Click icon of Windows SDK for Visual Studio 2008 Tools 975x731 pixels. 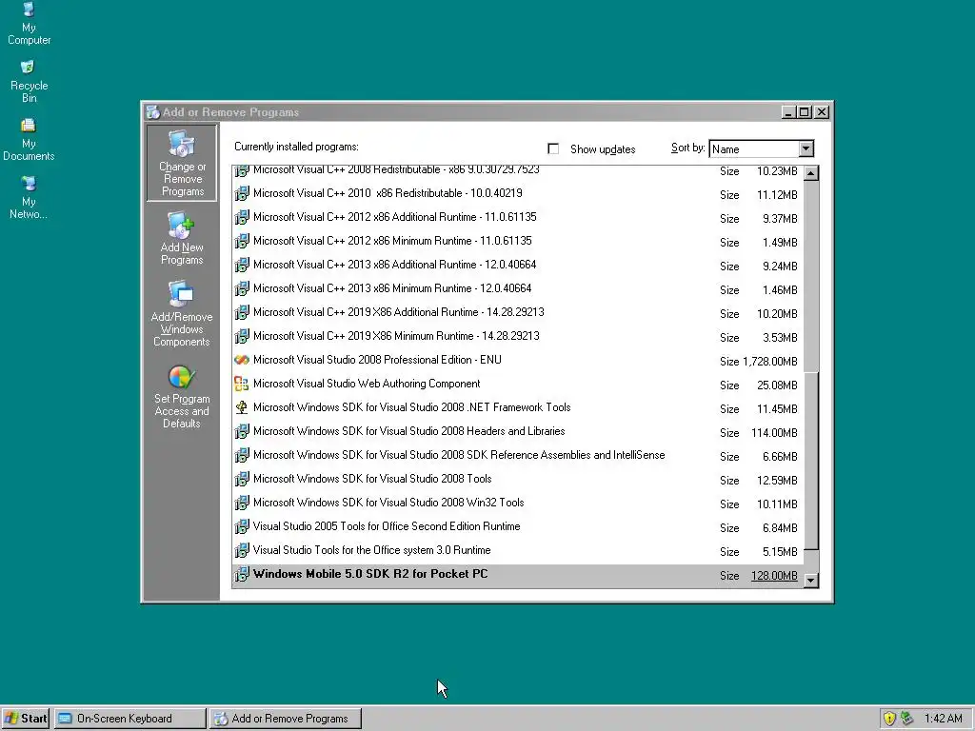coord(242,480)
